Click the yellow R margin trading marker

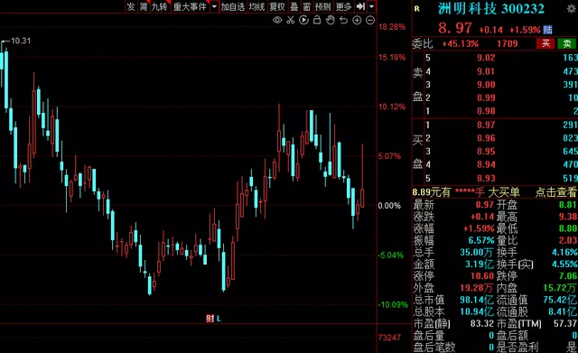point(417,8)
